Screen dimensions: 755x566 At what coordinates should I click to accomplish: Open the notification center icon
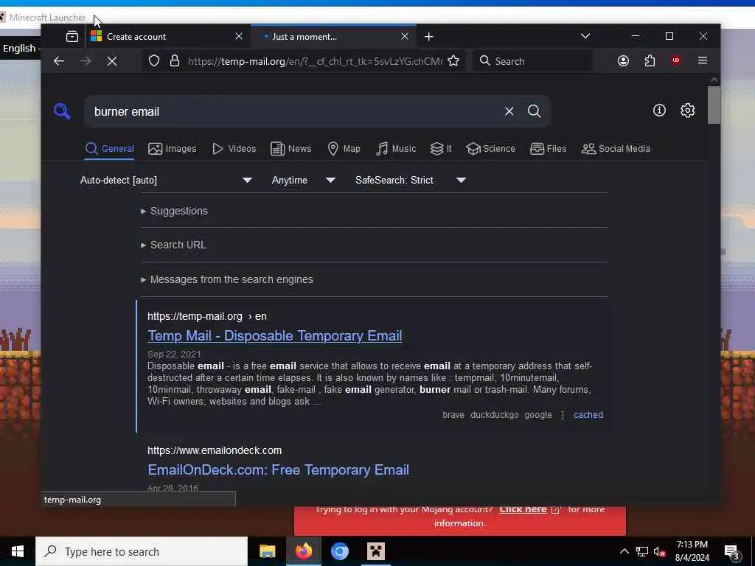pos(732,551)
